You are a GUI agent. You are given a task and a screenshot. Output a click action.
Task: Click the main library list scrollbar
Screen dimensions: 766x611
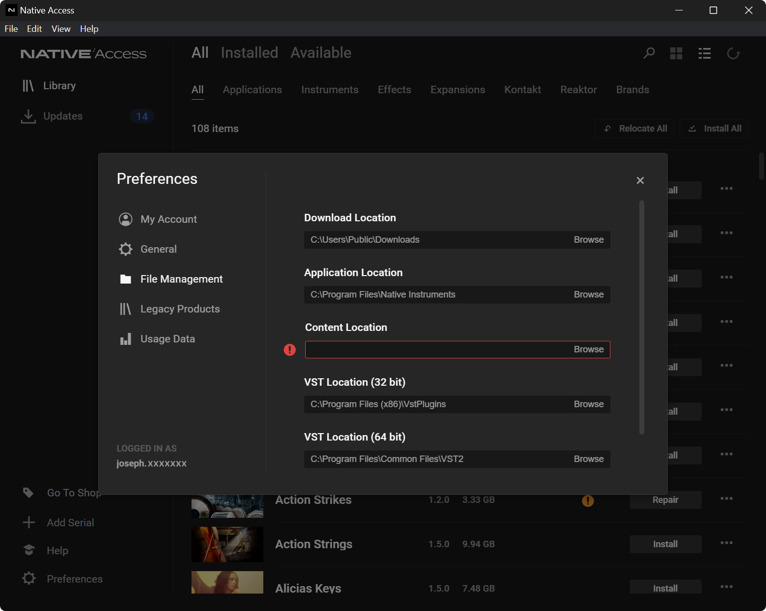[762, 166]
